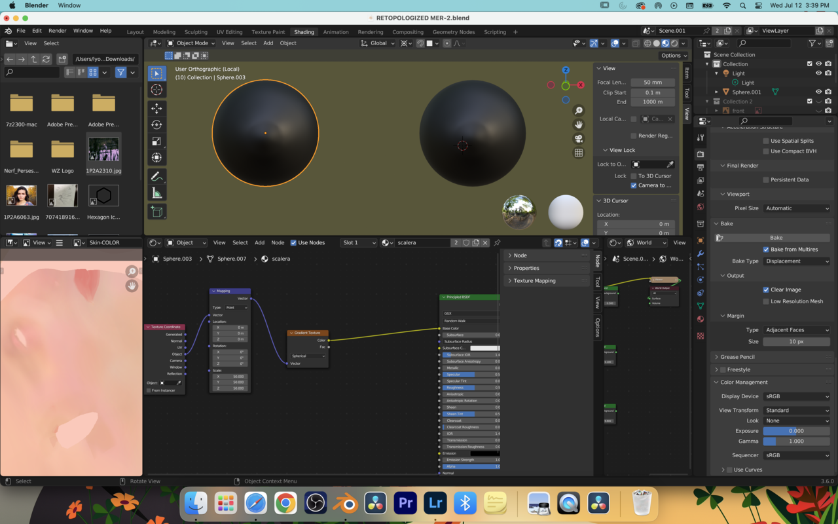
Task: Select the Move tool in viewport toolbar
Action: 156,108
